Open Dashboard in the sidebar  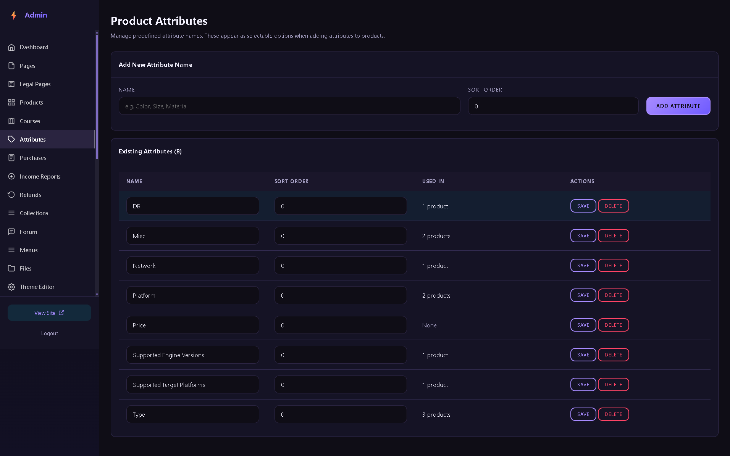[47, 47]
